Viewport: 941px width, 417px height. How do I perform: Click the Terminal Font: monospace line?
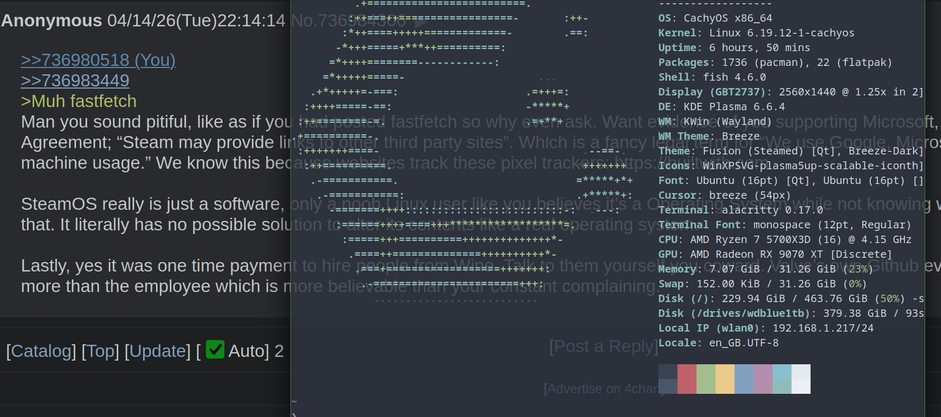coord(785,225)
